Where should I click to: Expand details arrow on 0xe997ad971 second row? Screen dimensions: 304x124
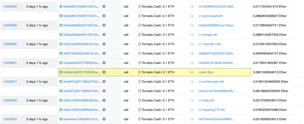(x=104, y=91)
